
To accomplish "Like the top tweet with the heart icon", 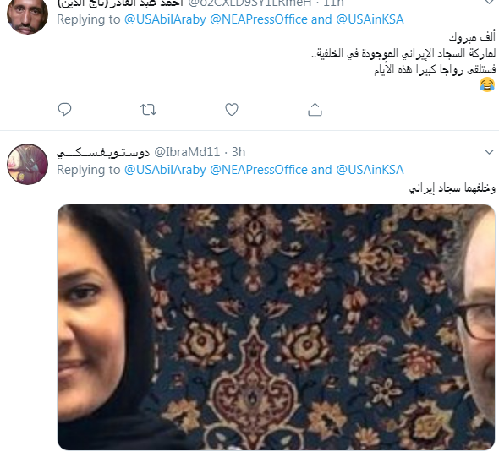I will pyautogui.click(x=232, y=110).
